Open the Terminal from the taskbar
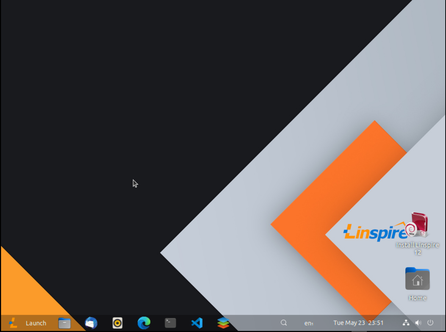This screenshot has height=332, width=446. click(x=170, y=323)
